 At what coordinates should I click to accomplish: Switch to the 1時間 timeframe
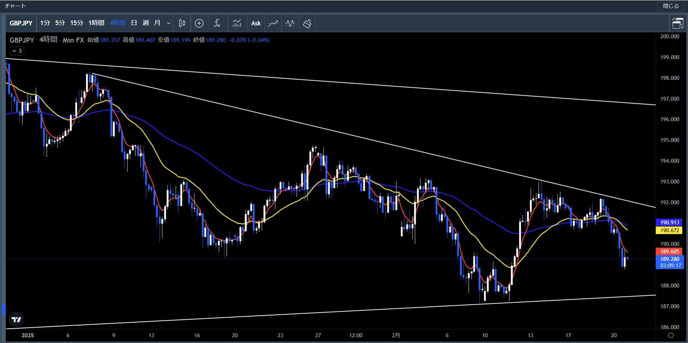coord(96,23)
